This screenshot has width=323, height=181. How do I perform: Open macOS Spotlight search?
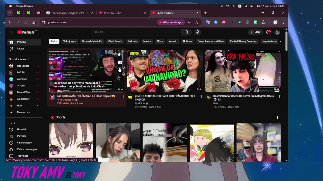click(x=246, y=6)
